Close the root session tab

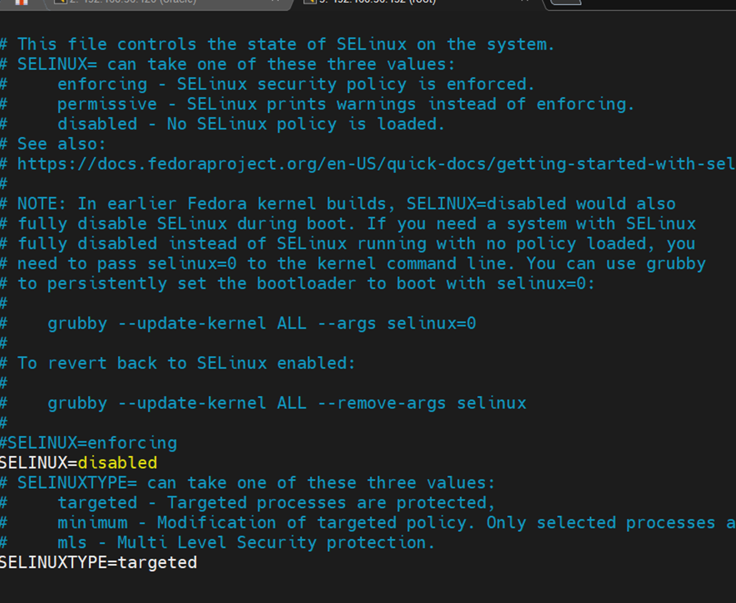tap(525, 2)
